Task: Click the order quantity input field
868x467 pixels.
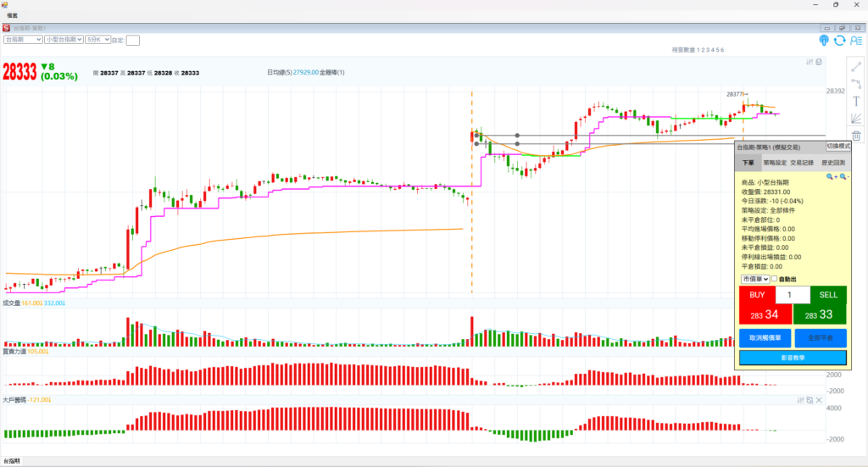Action: pos(793,295)
